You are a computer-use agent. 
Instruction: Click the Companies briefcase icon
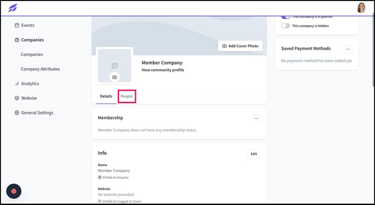click(17, 40)
